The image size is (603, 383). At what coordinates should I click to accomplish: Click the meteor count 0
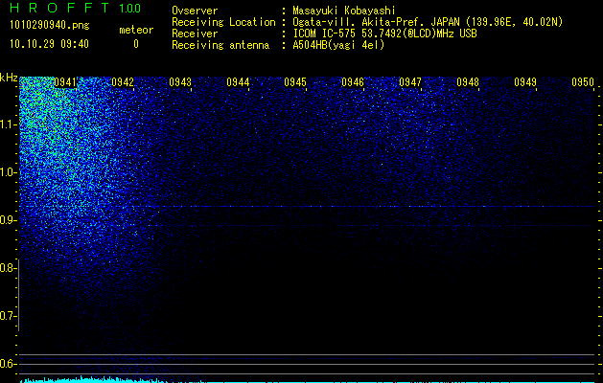[x=136, y=44]
